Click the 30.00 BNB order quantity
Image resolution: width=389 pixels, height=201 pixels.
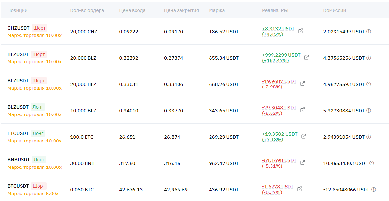82,163
